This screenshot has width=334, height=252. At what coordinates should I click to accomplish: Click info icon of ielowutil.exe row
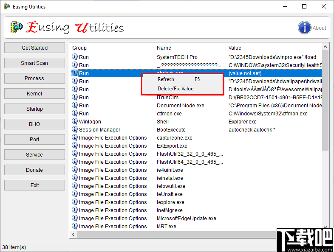click(74, 186)
